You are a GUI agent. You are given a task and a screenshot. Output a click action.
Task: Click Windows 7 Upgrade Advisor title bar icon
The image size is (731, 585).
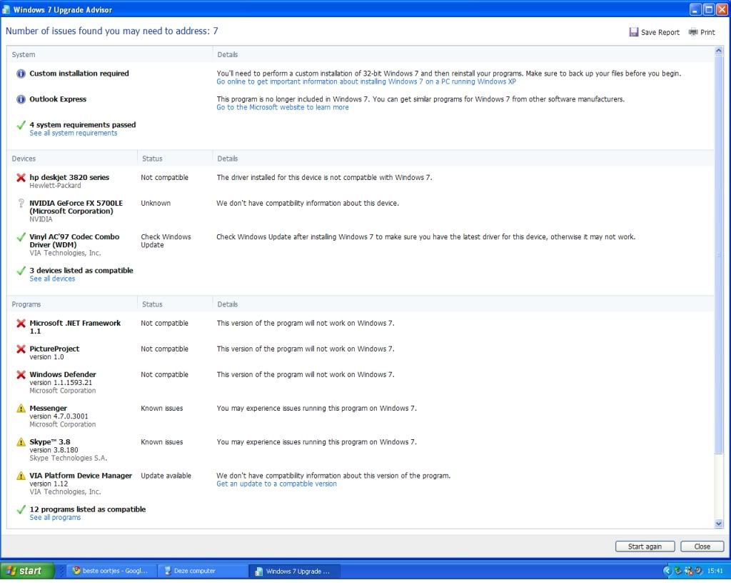(x=6, y=9)
